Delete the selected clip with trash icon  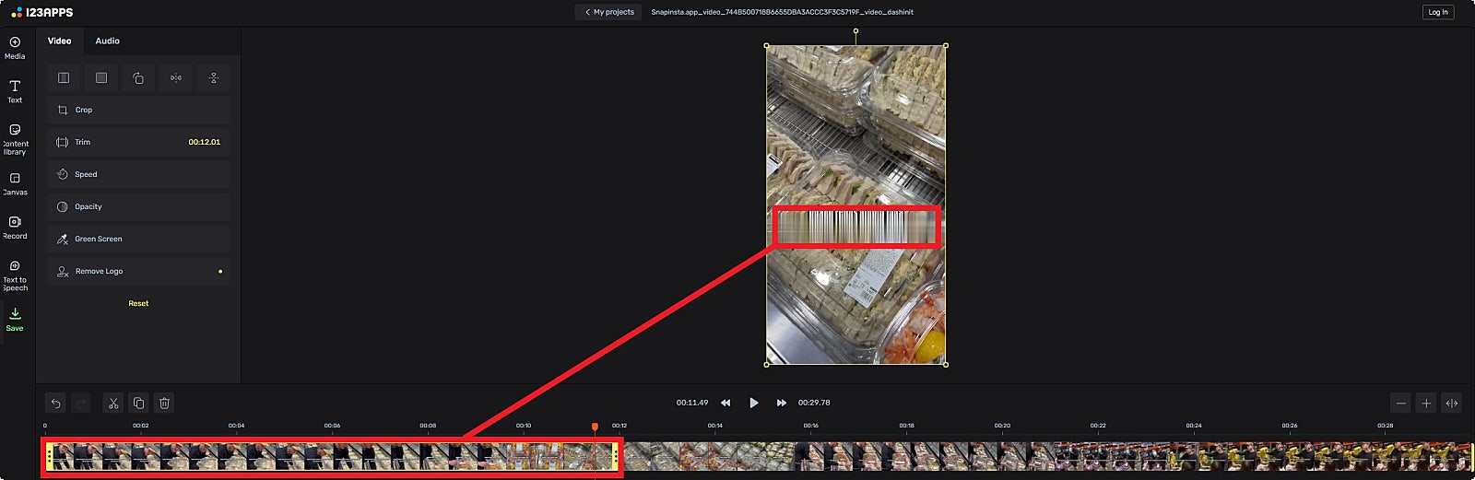[x=164, y=403]
